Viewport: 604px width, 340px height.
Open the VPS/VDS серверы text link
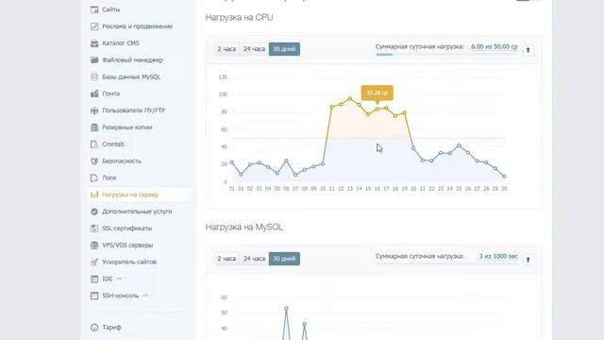point(127,246)
